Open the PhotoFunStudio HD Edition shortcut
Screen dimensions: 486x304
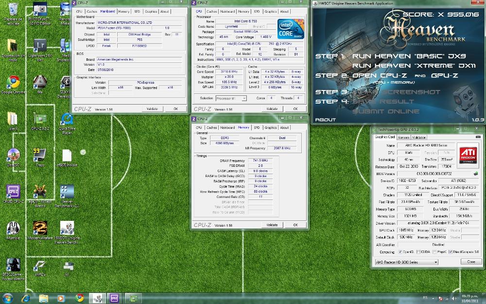40,14
